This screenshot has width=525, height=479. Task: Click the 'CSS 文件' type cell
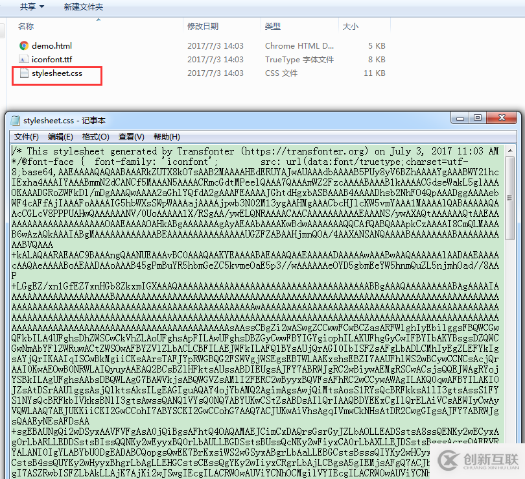tap(281, 73)
